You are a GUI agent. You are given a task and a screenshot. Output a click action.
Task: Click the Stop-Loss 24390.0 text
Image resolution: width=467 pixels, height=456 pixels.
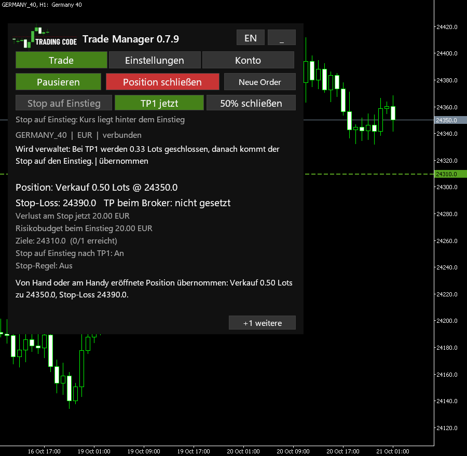(x=56, y=203)
